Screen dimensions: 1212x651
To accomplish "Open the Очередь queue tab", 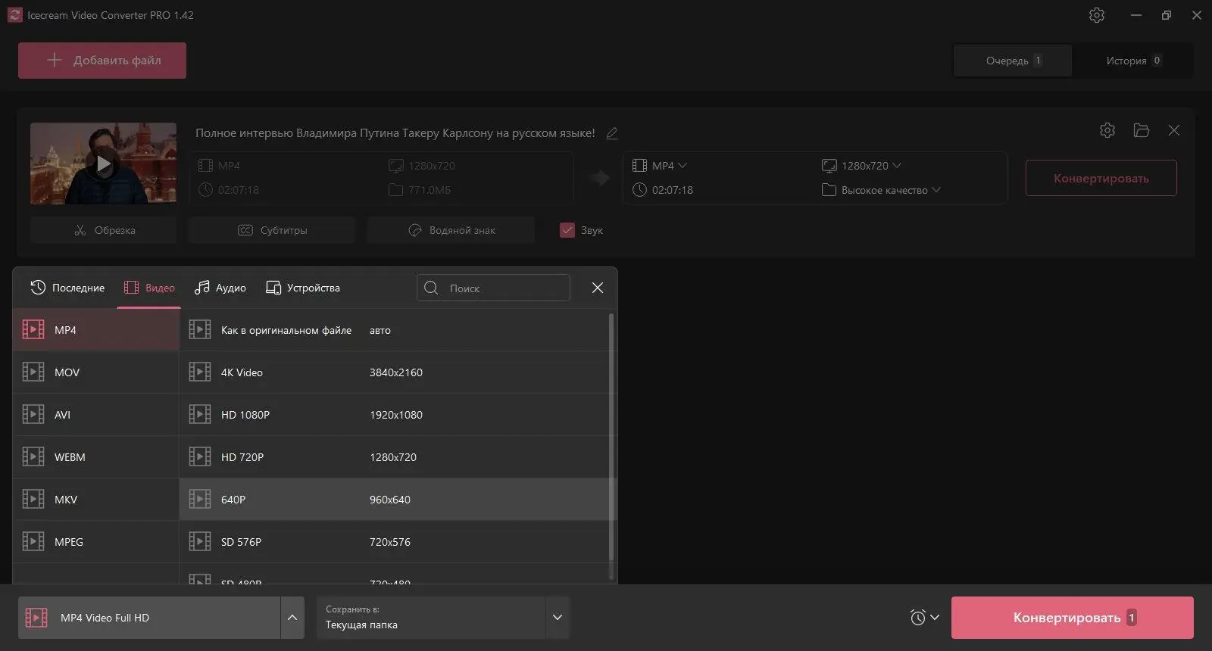I will (1013, 61).
